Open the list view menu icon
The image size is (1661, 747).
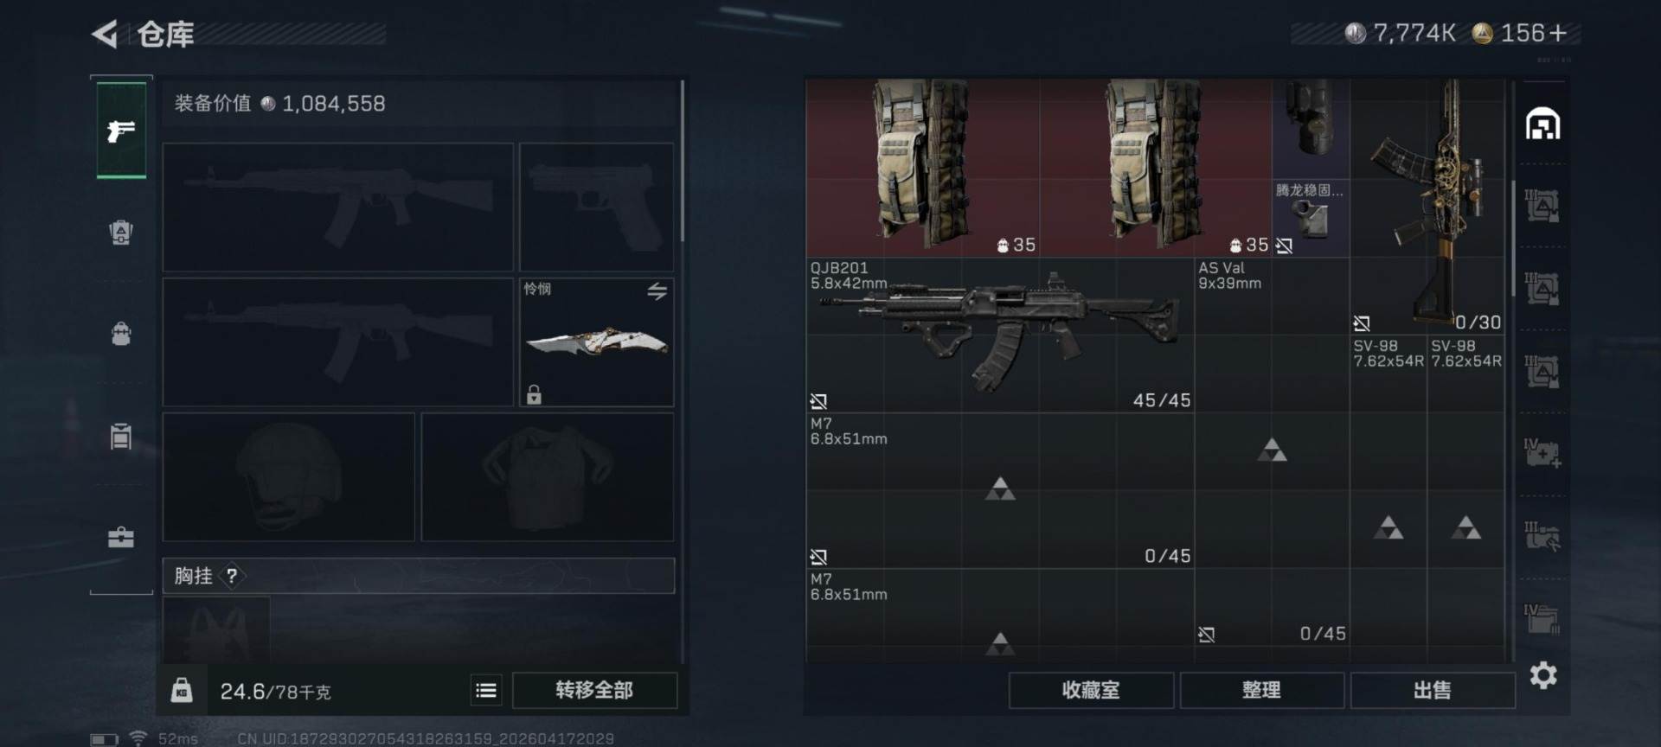pyautogui.click(x=486, y=690)
